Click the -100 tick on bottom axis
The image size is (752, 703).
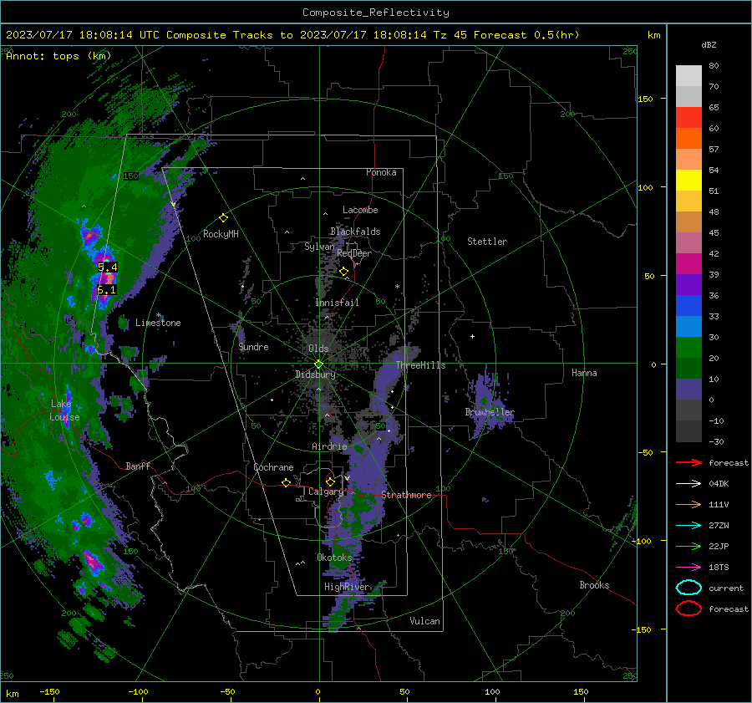(x=138, y=691)
